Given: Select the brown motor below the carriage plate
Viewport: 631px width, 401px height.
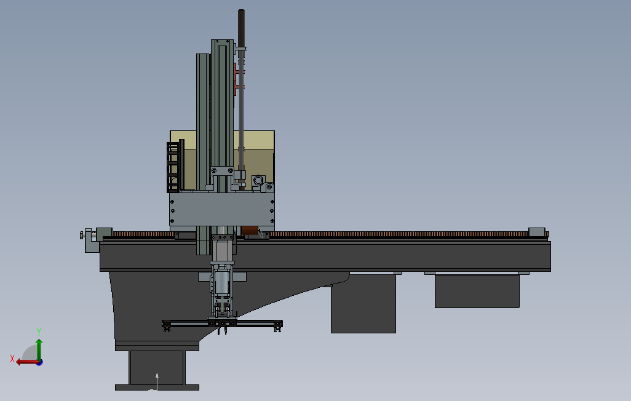Looking at the screenshot, I should (249, 231).
